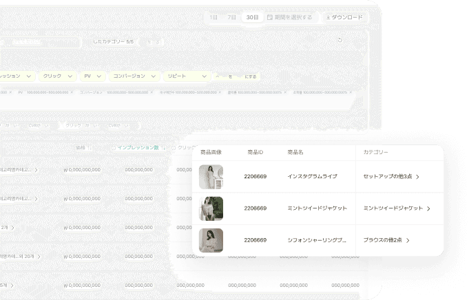Click the 商品ID column header
469x300 pixels.
(x=255, y=152)
